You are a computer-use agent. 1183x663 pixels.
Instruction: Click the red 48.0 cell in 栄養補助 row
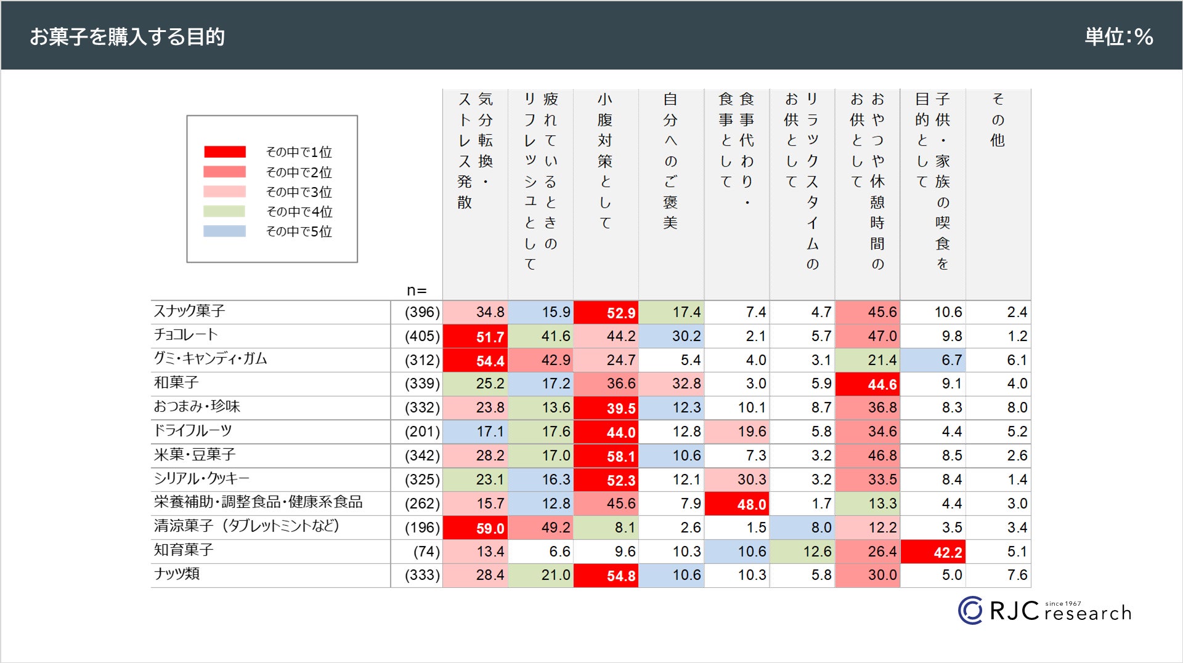pos(737,504)
